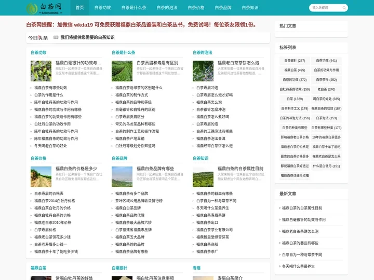The height and width of the screenshot is (280, 374).
Task: Select tag 白茶制作工艺 (179)
Action: click(x=295, y=108)
